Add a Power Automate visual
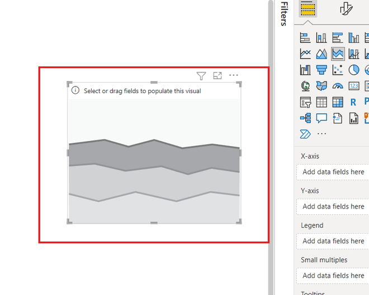The width and height of the screenshot is (369, 295). (x=305, y=134)
